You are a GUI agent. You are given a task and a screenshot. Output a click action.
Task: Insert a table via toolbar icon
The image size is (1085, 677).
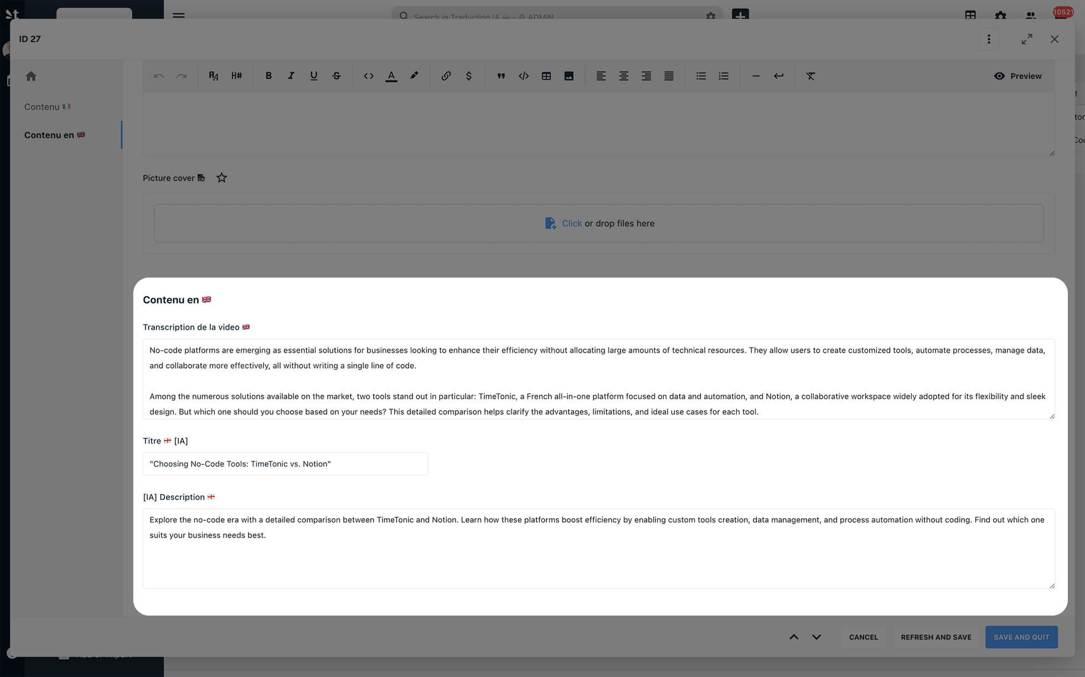(546, 76)
